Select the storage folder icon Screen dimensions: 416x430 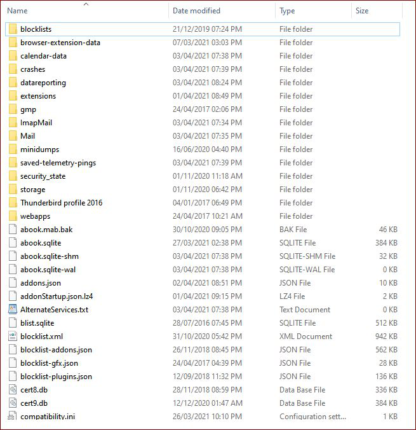pyautogui.click(x=13, y=190)
